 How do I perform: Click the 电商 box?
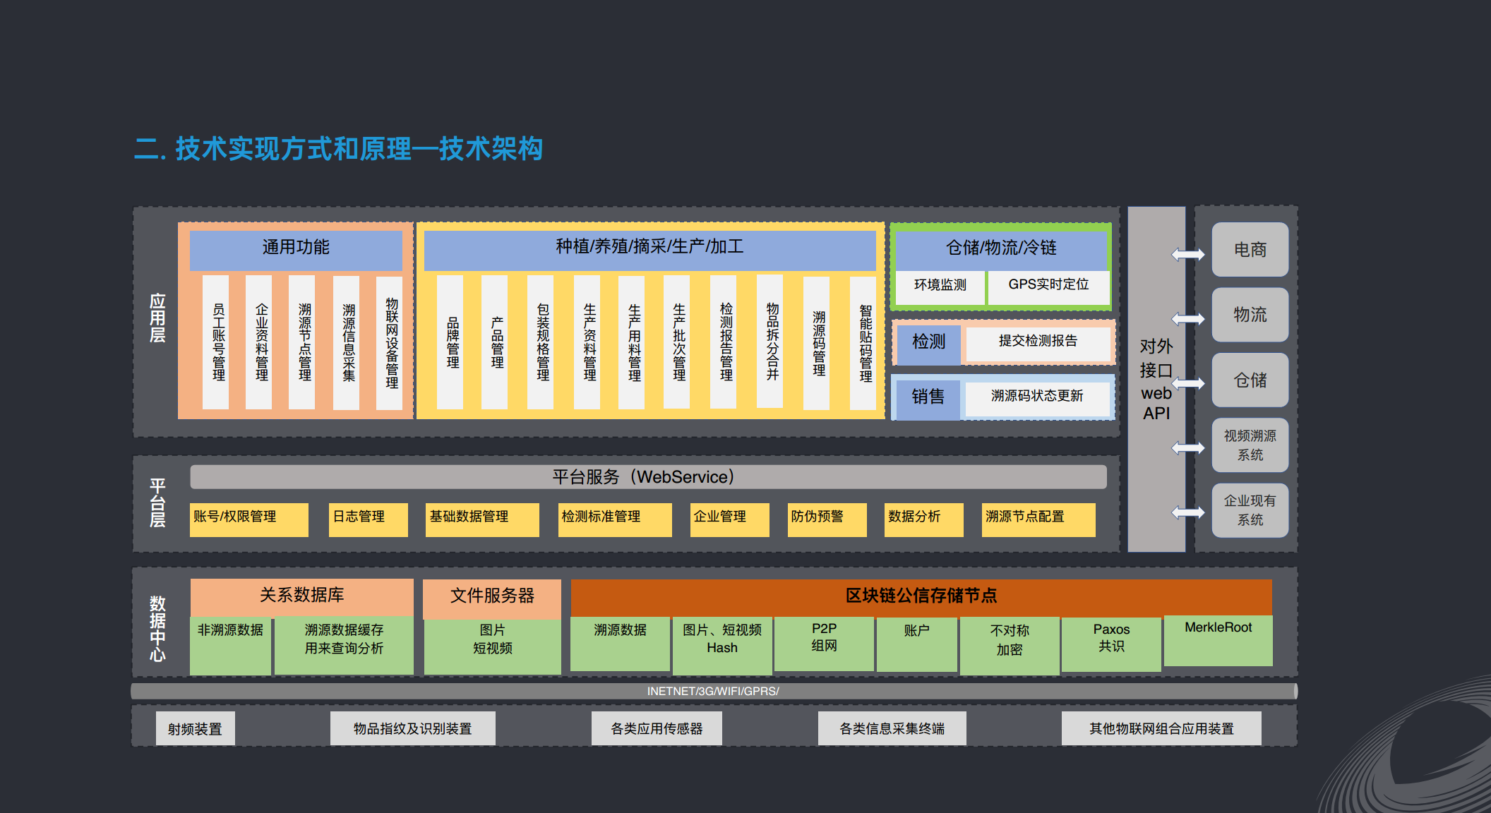click(1250, 249)
